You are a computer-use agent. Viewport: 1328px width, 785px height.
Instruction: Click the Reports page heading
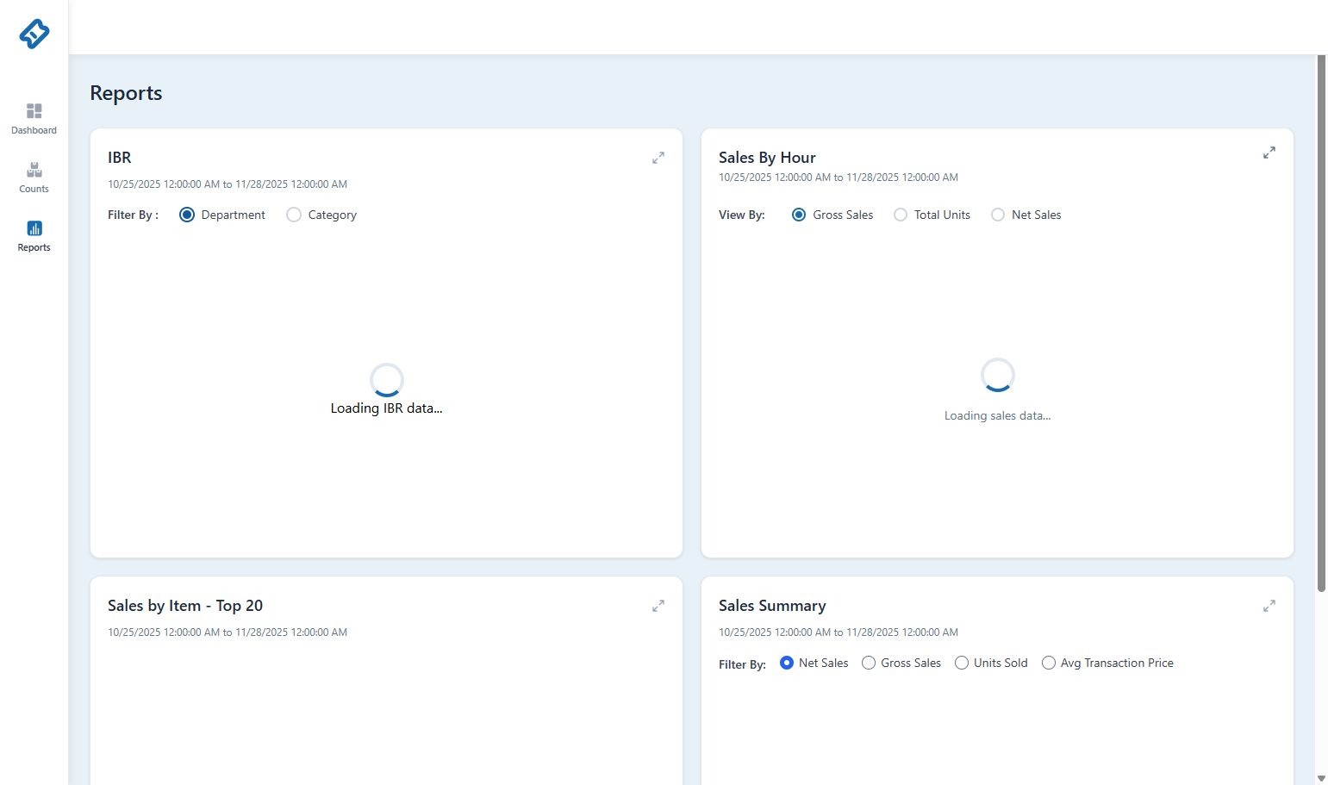click(x=126, y=93)
